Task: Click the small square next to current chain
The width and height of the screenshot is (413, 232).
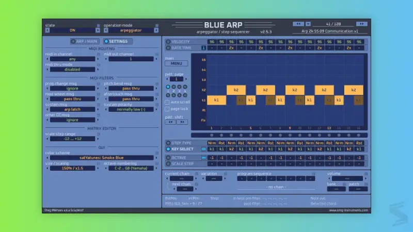Action: [x=197, y=174]
